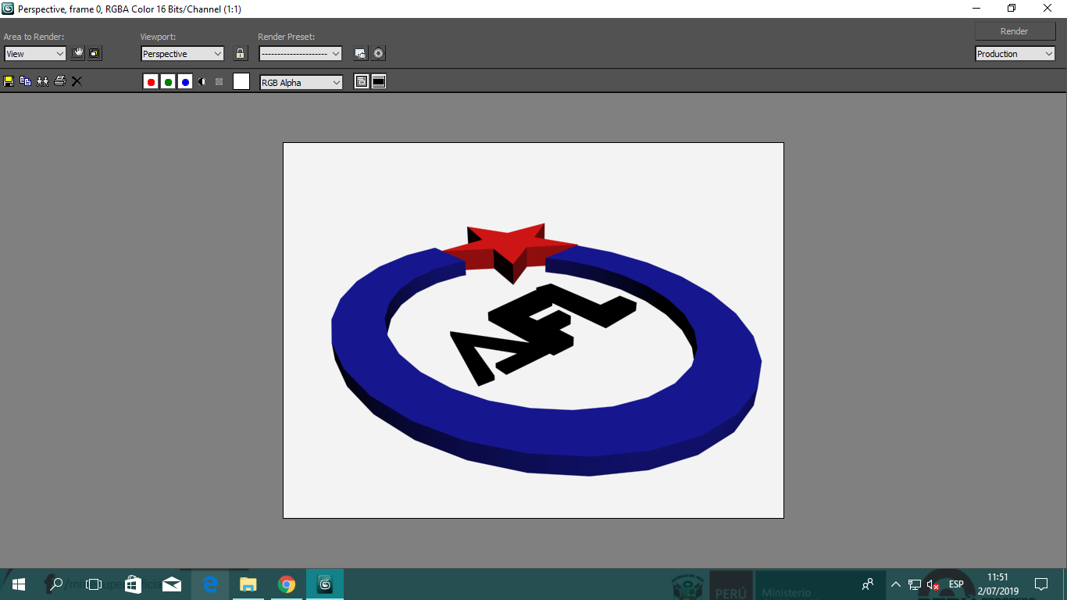Open the Production render mode dropdown
The height and width of the screenshot is (600, 1067).
pyautogui.click(x=1015, y=54)
